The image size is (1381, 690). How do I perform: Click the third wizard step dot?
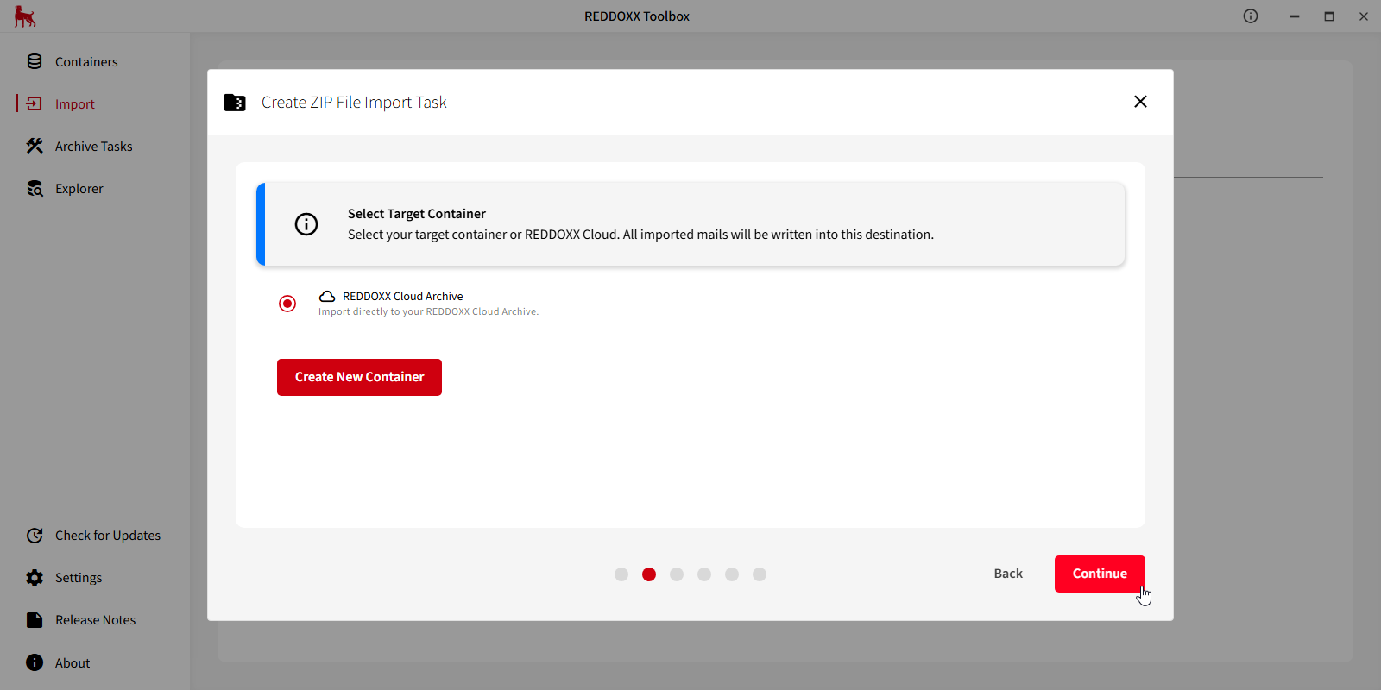tap(677, 574)
